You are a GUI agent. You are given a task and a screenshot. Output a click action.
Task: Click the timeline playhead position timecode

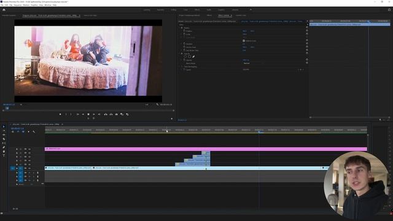17,128
